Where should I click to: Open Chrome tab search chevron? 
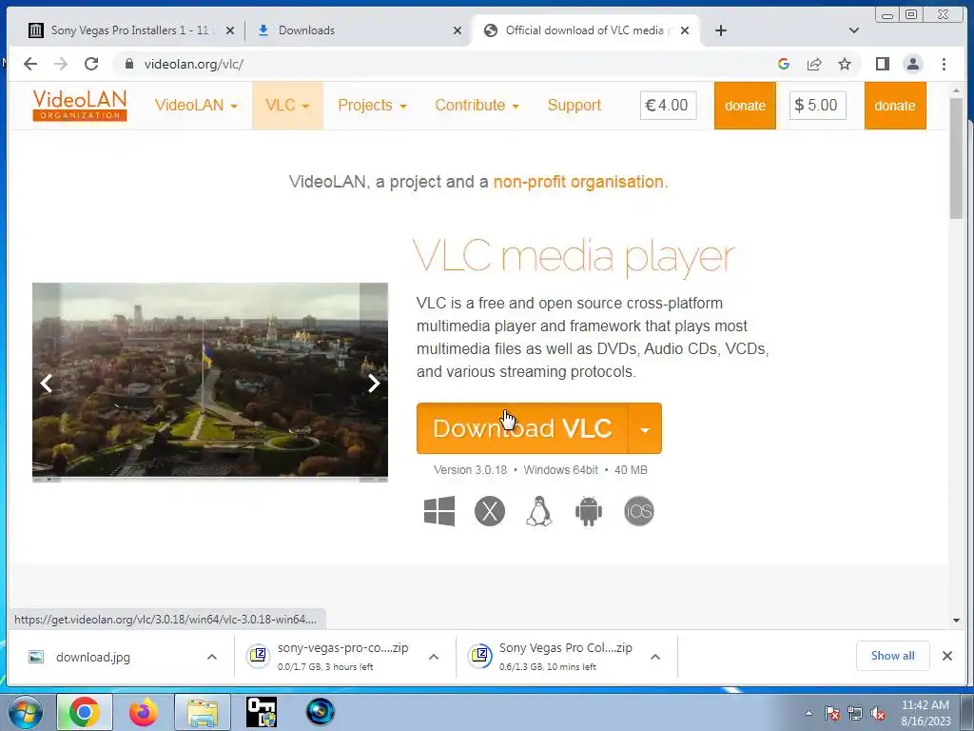(x=854, y=30)
